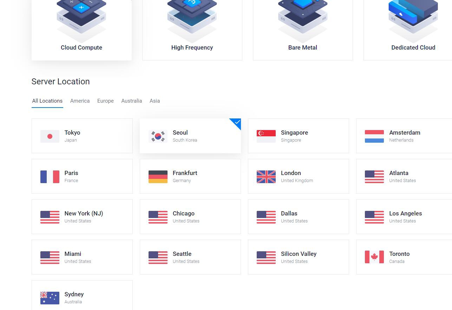The height and width of the screenshot is (310, 452).
Task: Switch to the America locations tab
Action: pyautogui.click(x=80, y=101)
